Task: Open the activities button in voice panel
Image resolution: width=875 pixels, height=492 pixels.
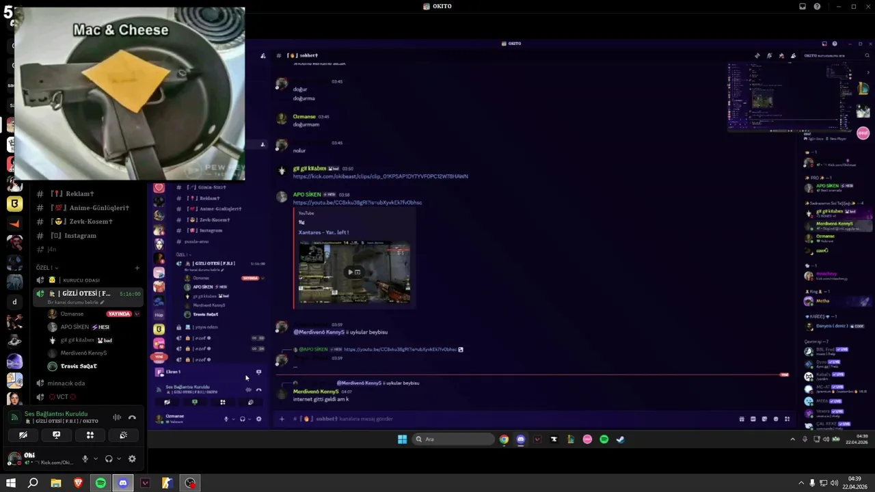Action: click(x=90, y=435)
